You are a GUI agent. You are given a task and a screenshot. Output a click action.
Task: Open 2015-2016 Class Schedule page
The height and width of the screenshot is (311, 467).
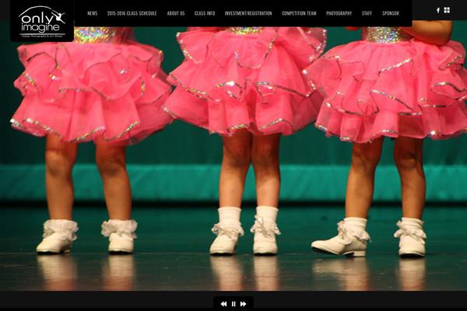(x=132, y=13)
